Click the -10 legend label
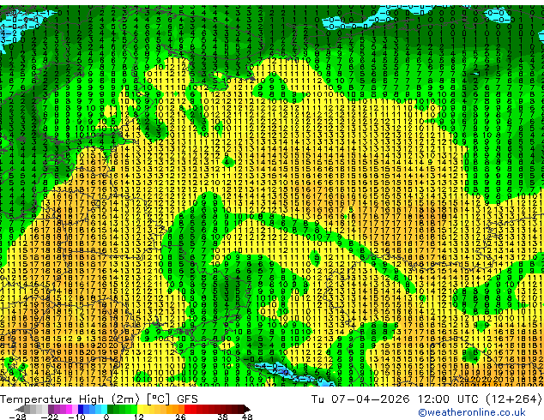The height and width of the screenshot is (420, 544). pos(76,417)
